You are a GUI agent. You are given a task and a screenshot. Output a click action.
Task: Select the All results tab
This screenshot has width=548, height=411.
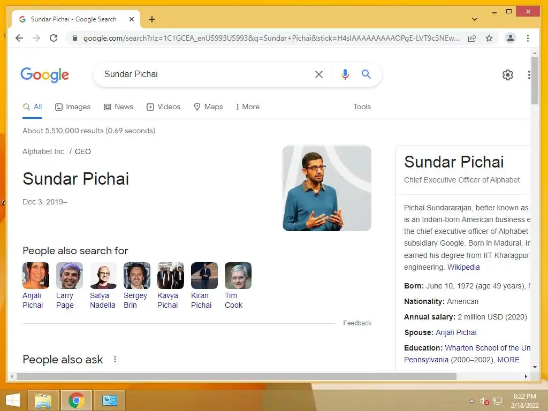pos(32,107)
